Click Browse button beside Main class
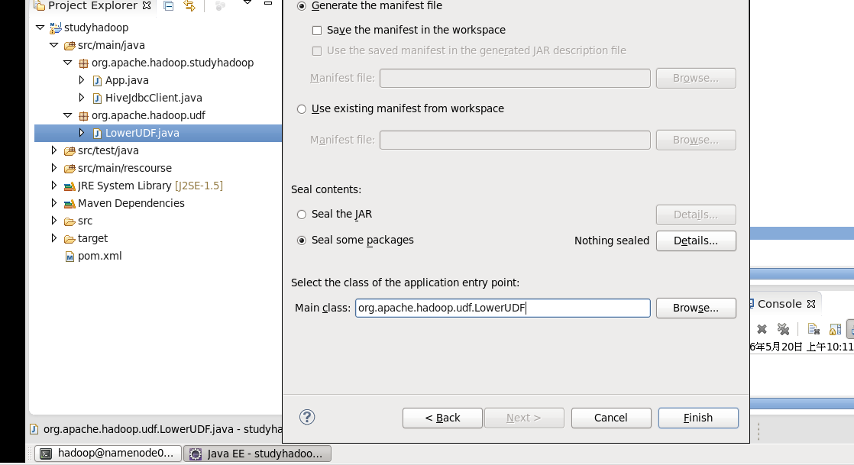 pos(696,308)
